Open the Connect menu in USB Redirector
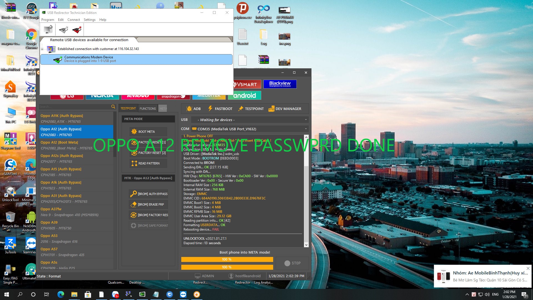This screenshot has width=533, height=300. tap(73, 19)
